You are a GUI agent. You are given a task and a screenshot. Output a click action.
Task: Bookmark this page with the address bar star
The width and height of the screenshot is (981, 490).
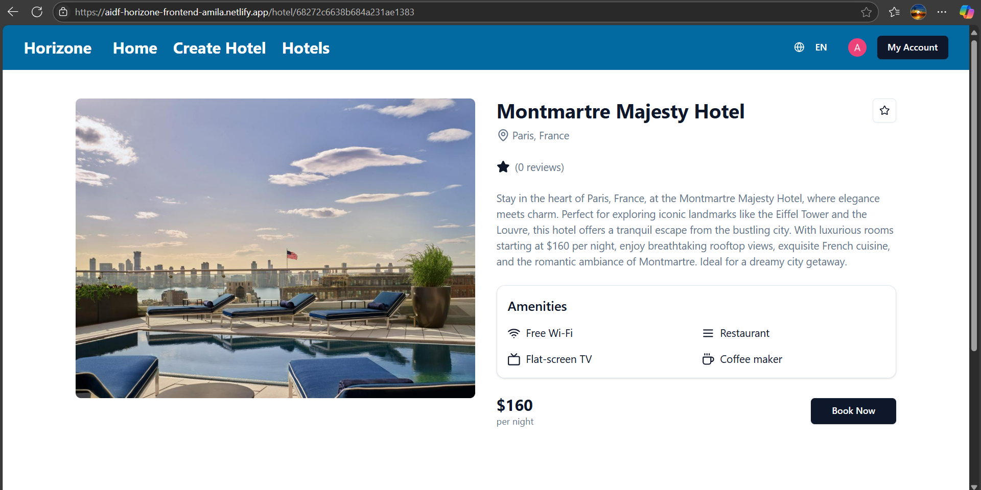tap(866, 12)
